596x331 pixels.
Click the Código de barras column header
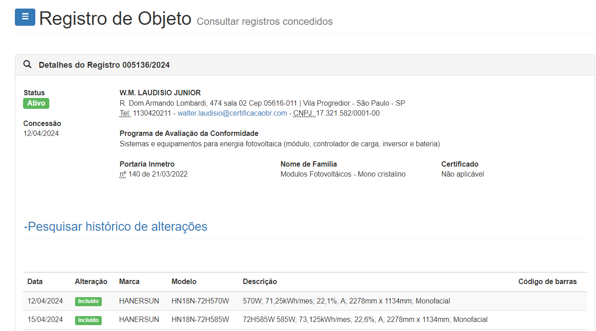click(x=547, y=281)
